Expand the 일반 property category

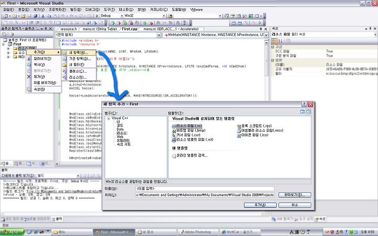point(273,60)
